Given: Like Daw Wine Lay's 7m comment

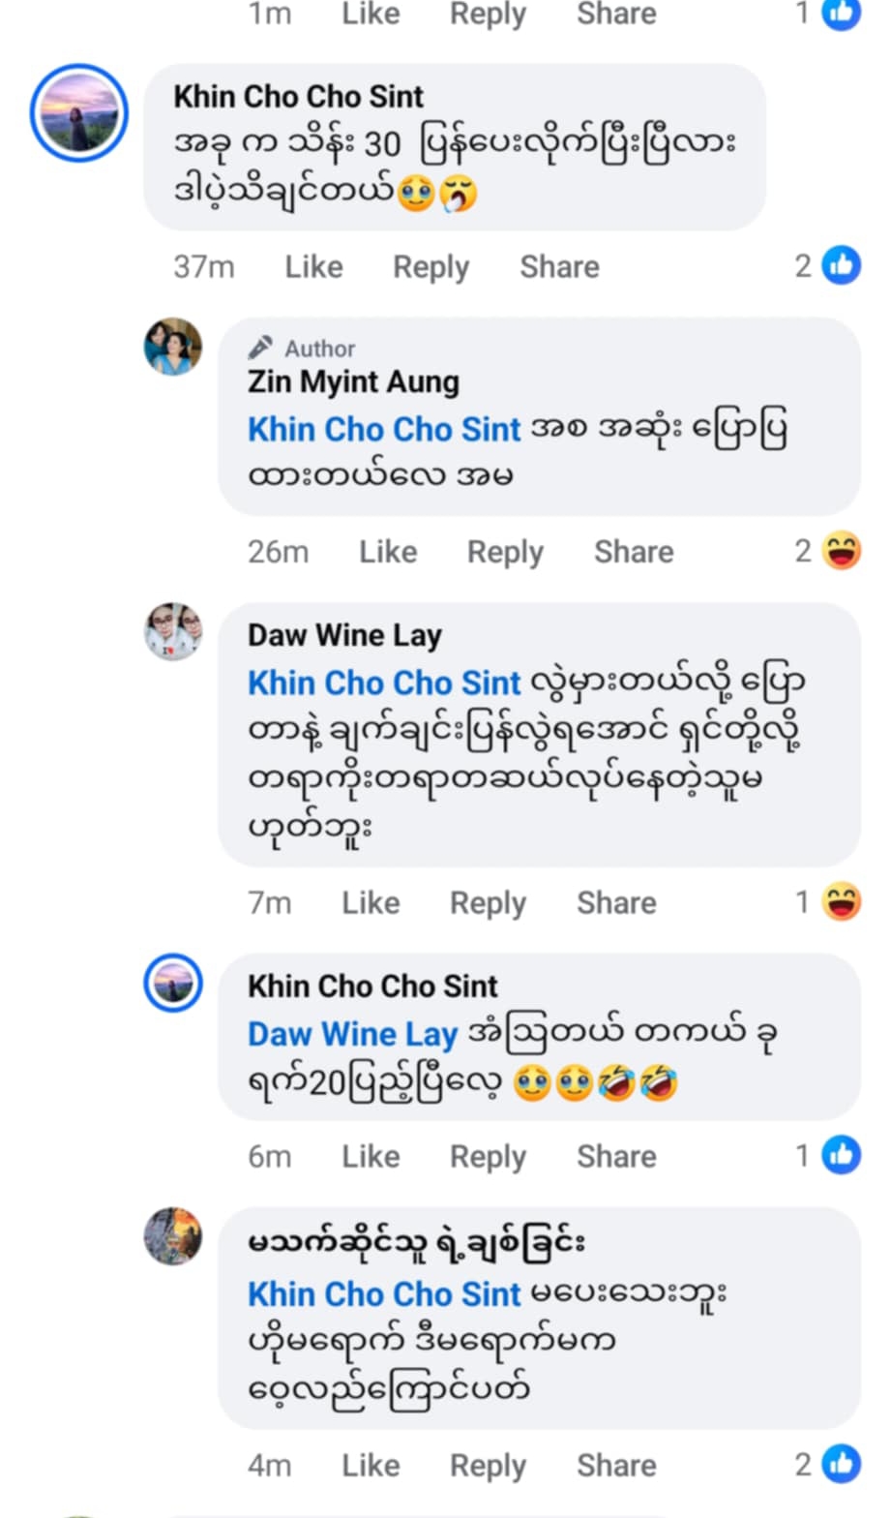Looking at the screenshot, I should coord(371,903).
